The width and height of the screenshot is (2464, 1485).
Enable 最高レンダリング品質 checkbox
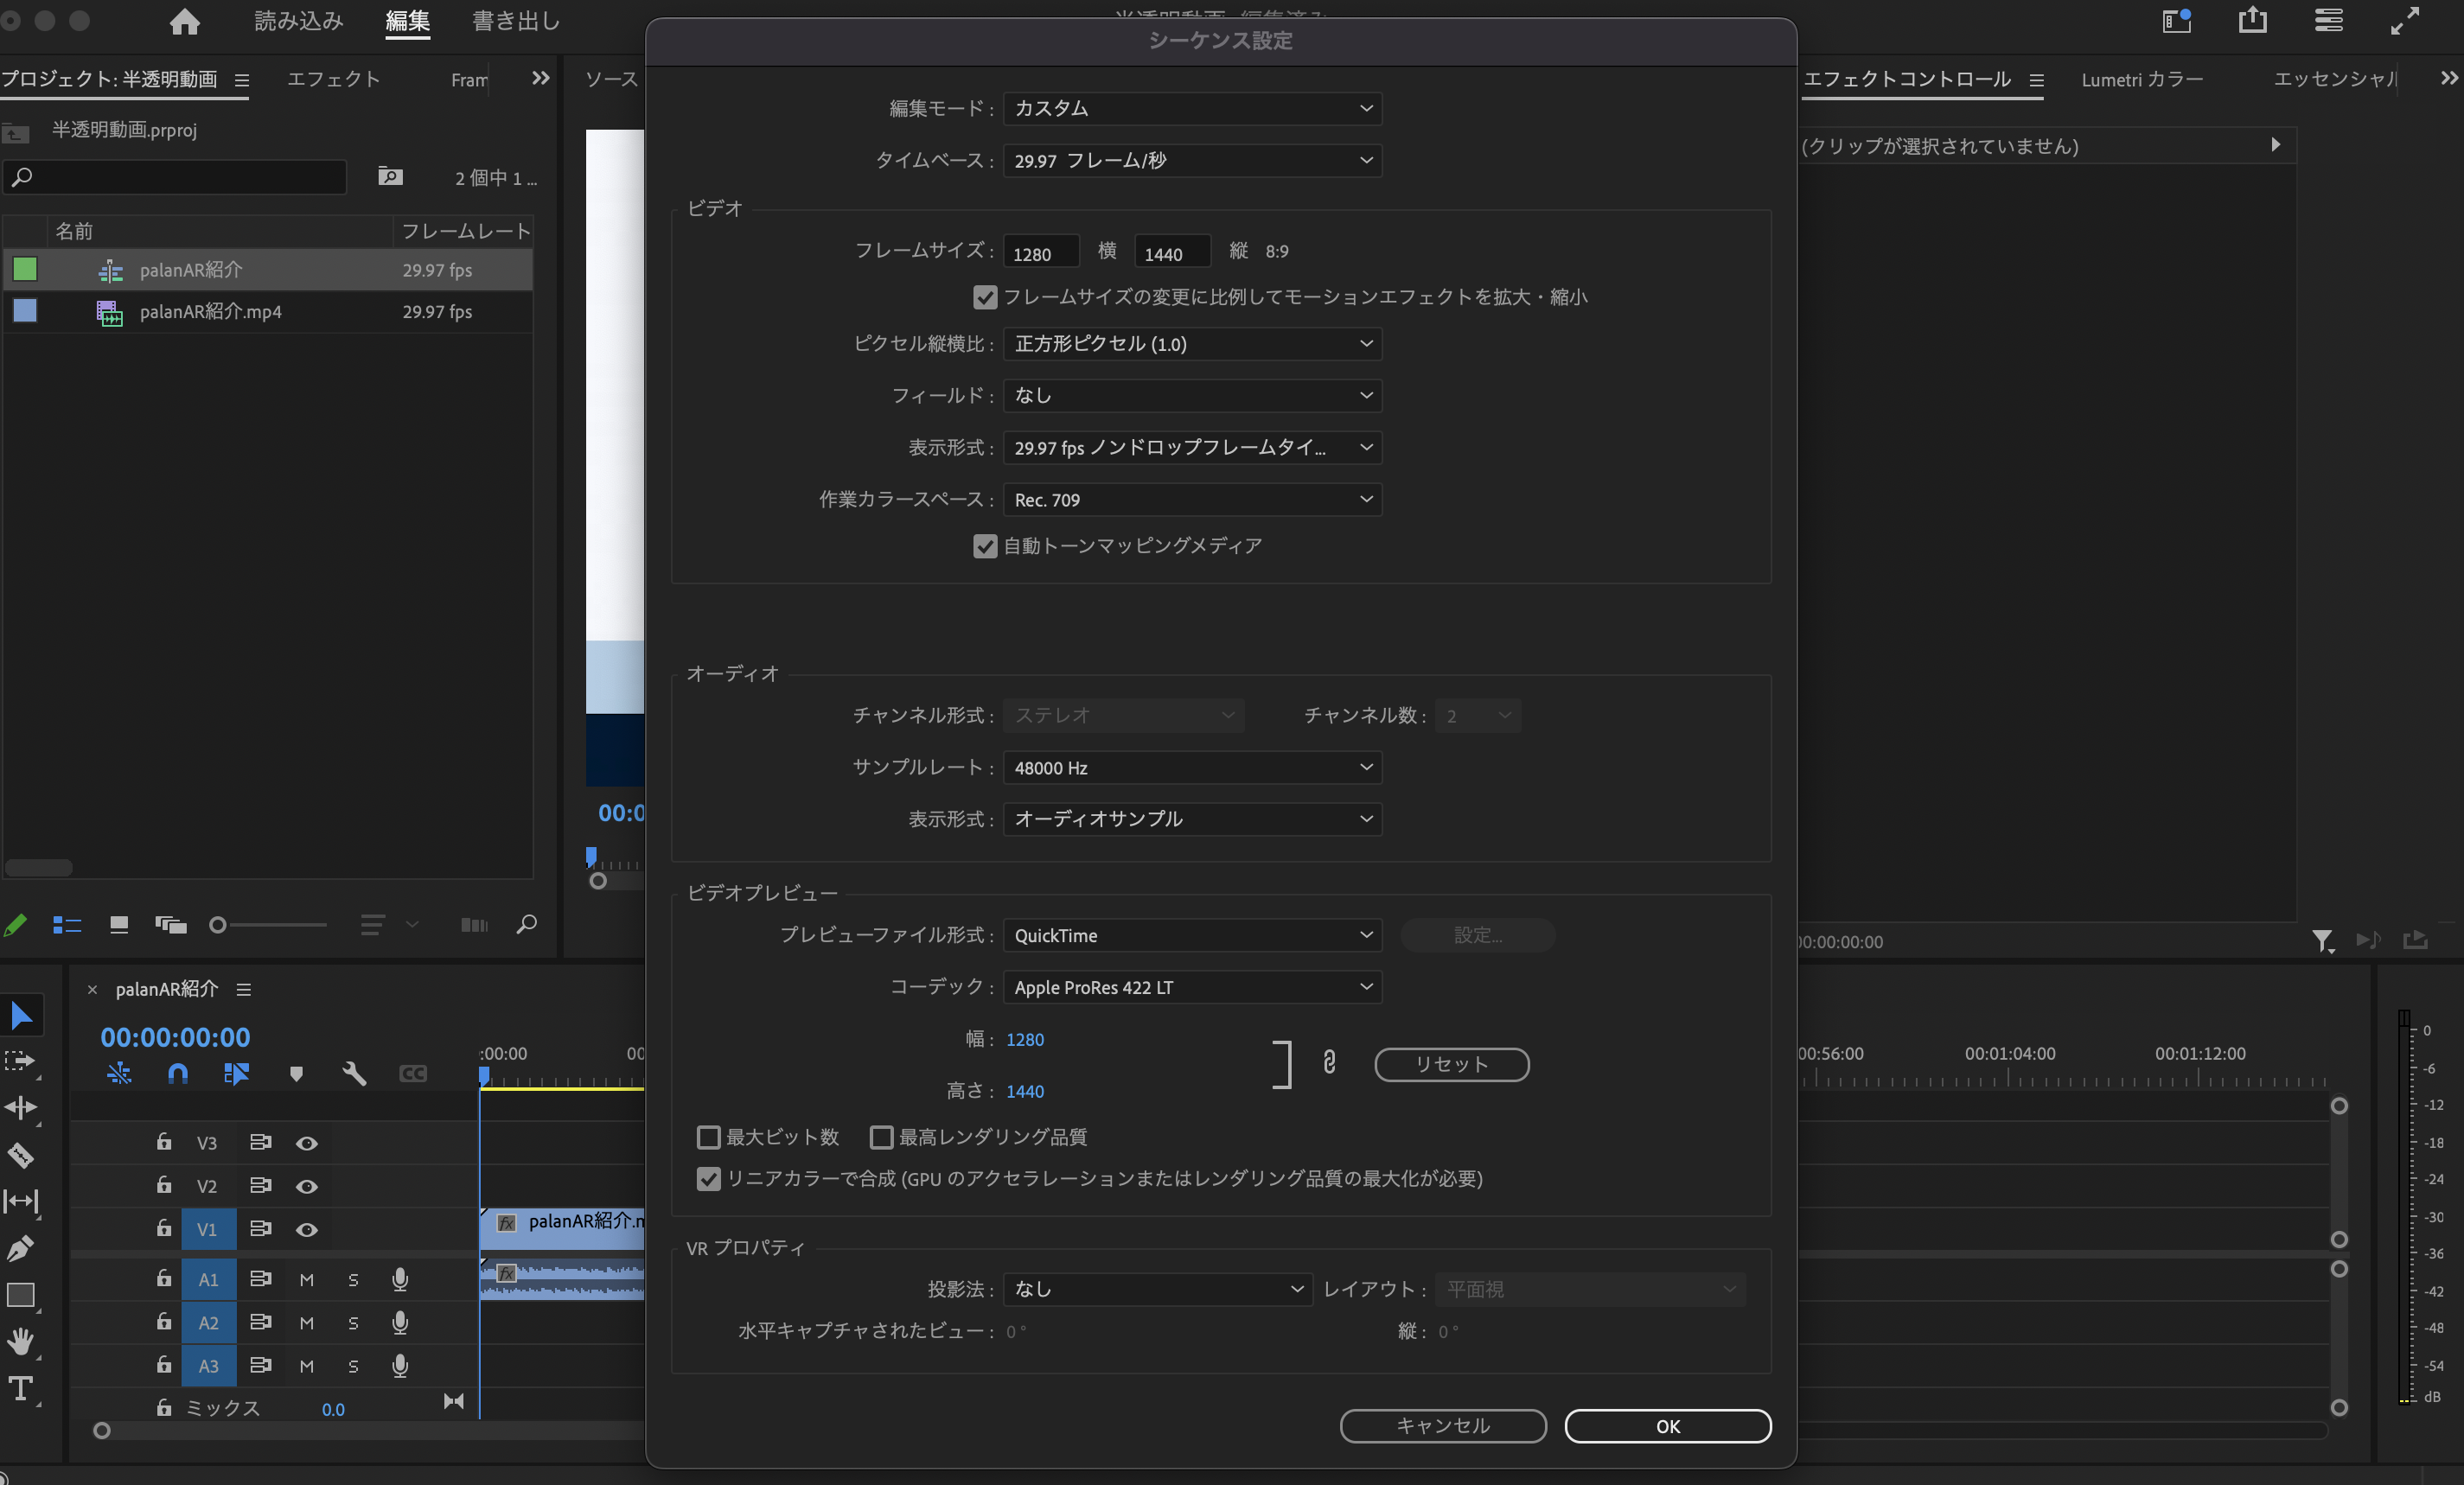click(x=881, y=1137)
